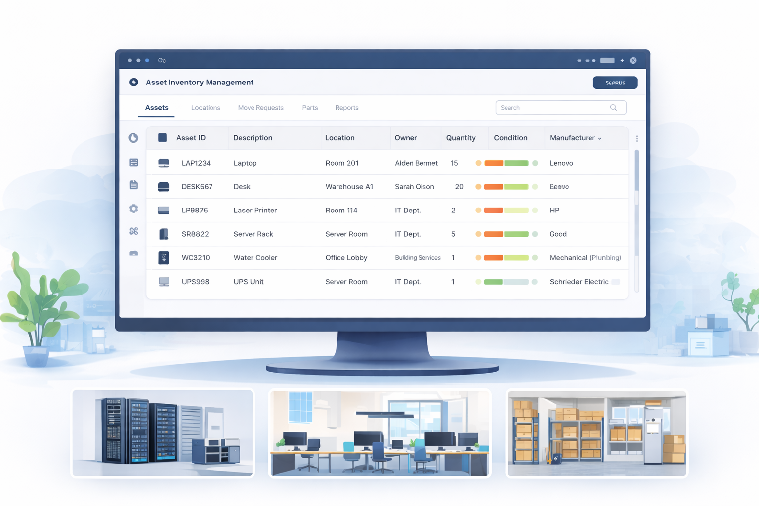Click the laptop icon in LAP1234 row
Viewport: 759px width, 506px height.
(x=164, y=163)
